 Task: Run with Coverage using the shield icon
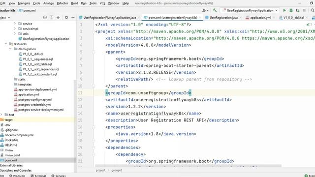[297, 10]
